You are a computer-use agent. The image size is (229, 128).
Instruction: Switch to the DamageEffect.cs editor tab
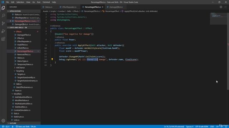tap(116, 7)
